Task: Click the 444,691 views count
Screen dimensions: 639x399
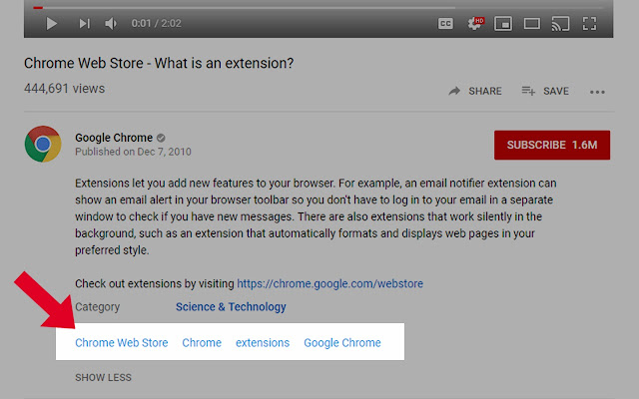Action: (x=64, y=89)
